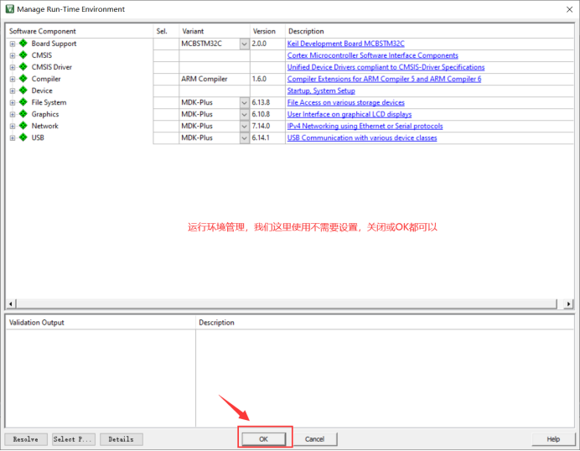Click the Board Support green diamond icon
This screenshot has width=580, height=451.
click(23, 44)
